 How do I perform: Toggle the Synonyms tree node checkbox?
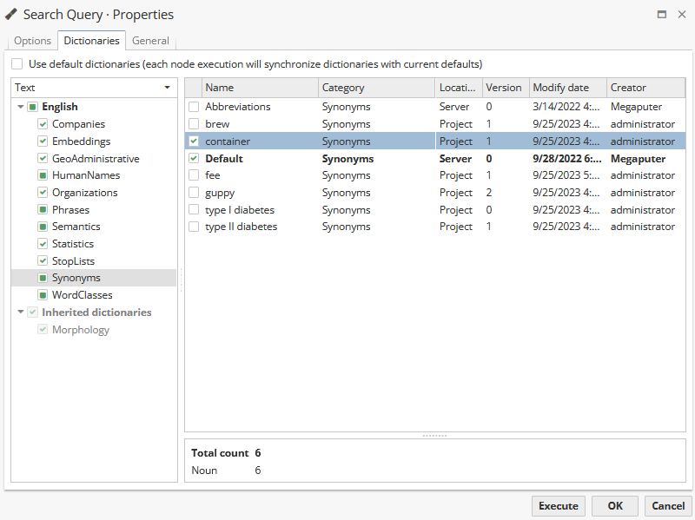pos(43,278)
